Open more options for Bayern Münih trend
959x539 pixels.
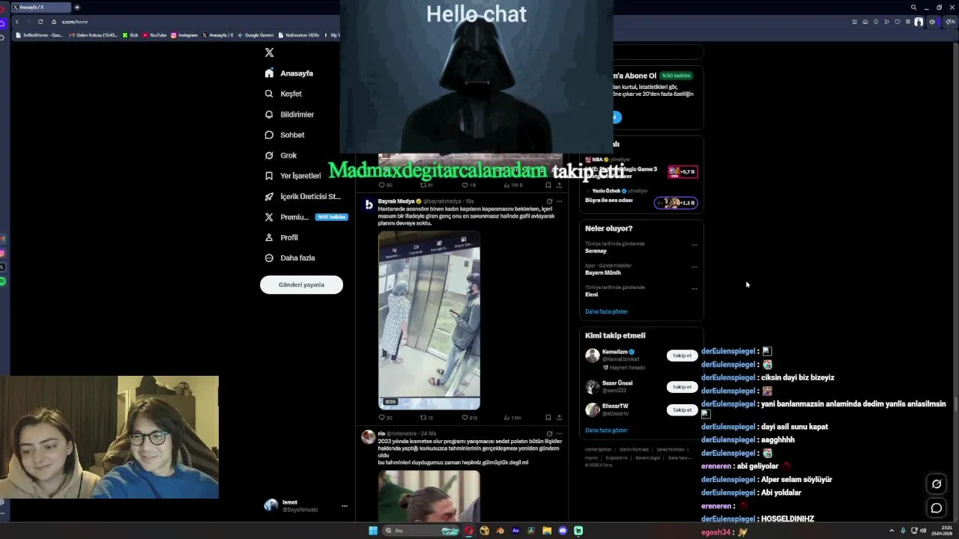(695, 266)
